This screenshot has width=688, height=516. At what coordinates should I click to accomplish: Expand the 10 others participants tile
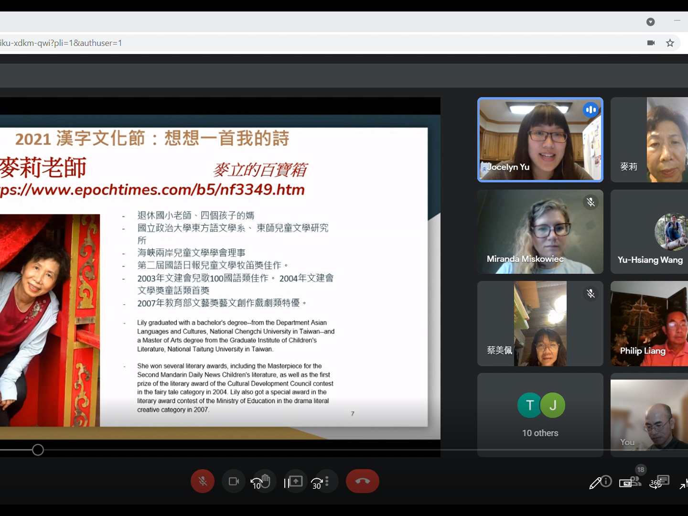click(x=540, y=415)
